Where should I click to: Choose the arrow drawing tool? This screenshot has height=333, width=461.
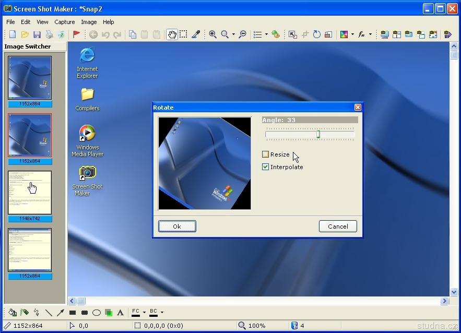click(x=61, y=313)
